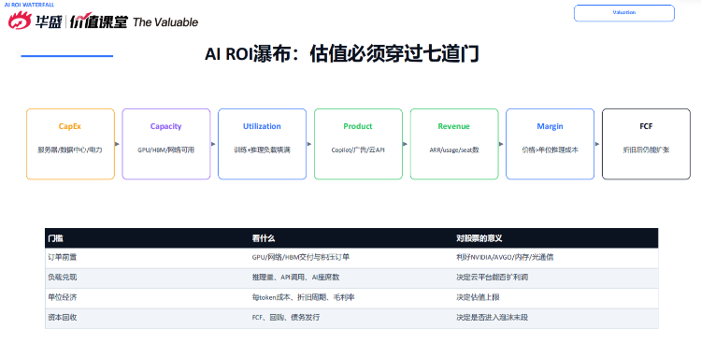Select the orange CapEx card
Screen dimensions: 701x357
[70, 144]
